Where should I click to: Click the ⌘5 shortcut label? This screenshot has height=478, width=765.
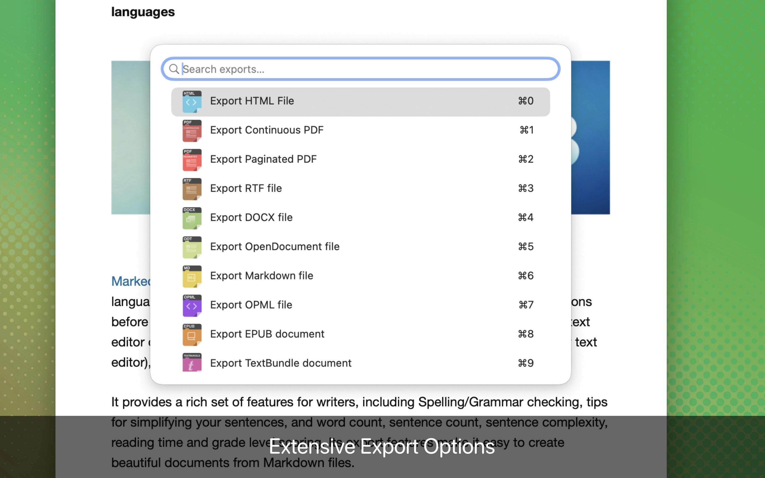tap(526, 246)
